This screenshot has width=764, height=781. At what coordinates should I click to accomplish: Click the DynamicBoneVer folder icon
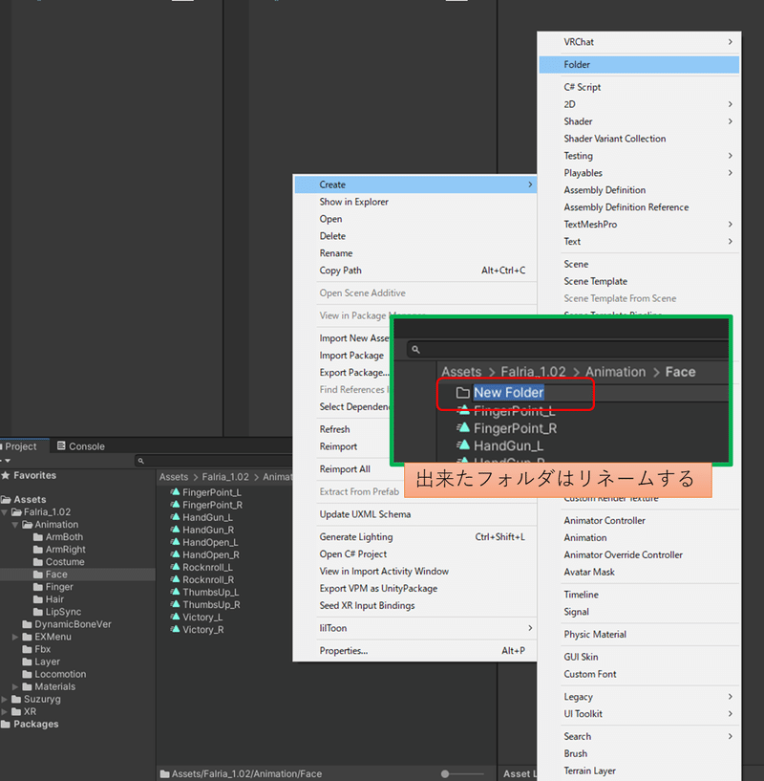click(x=28, y=624)
